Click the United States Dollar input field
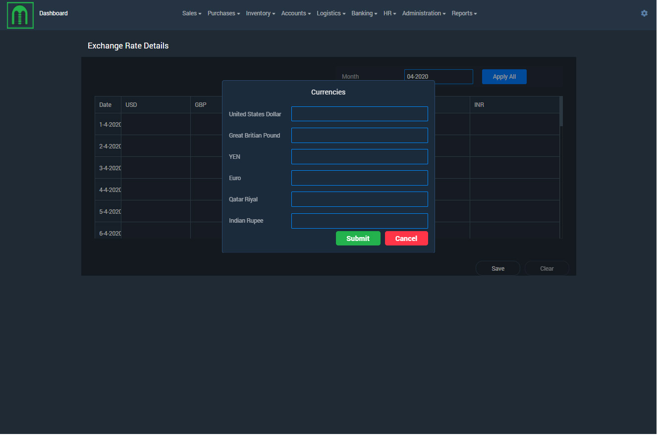 360,114
